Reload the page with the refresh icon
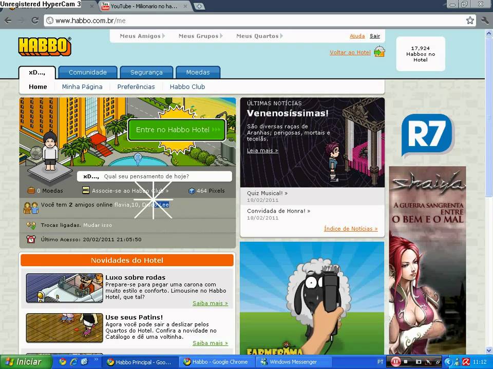The image size is (493, 369). (x=35, y=20)
